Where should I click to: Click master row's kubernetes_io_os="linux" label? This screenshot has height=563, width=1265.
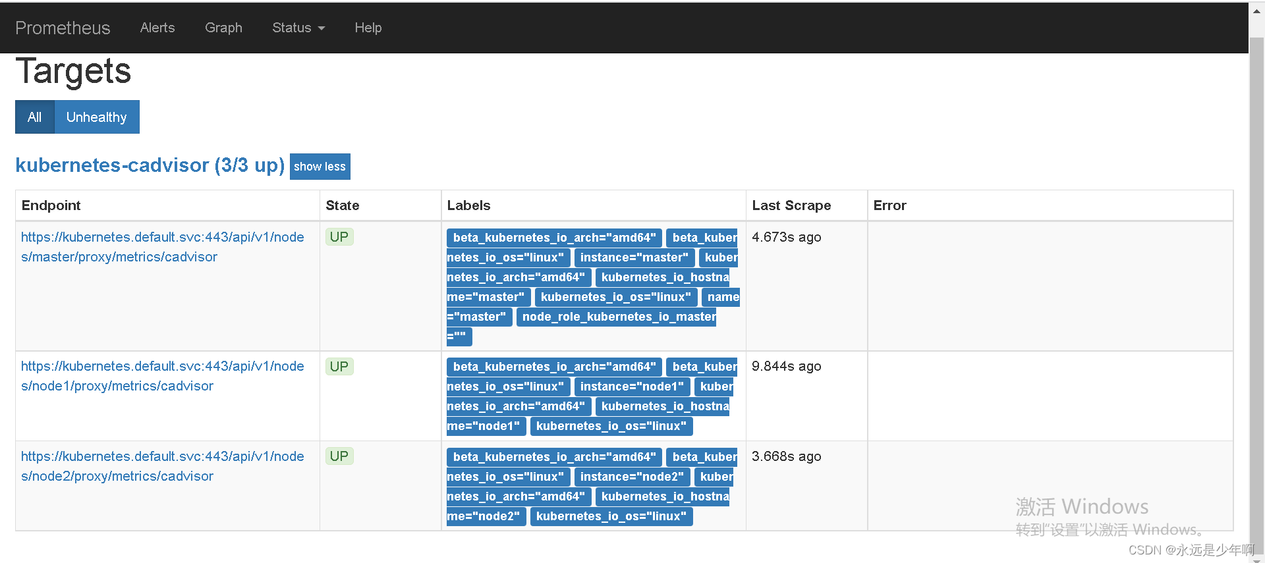point(616,297)
